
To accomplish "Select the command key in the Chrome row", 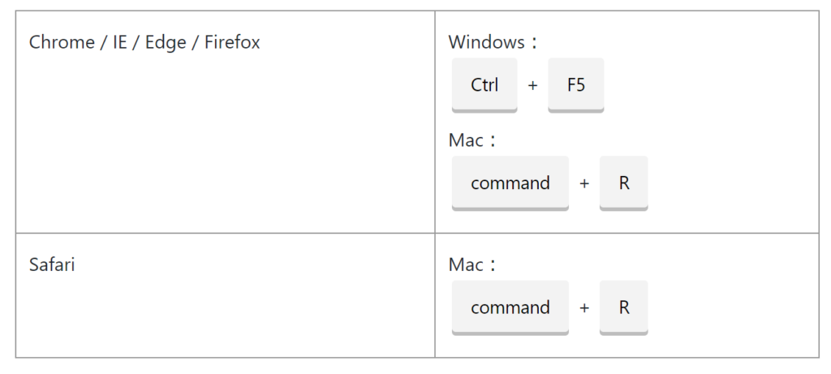I will click(510, 183).
